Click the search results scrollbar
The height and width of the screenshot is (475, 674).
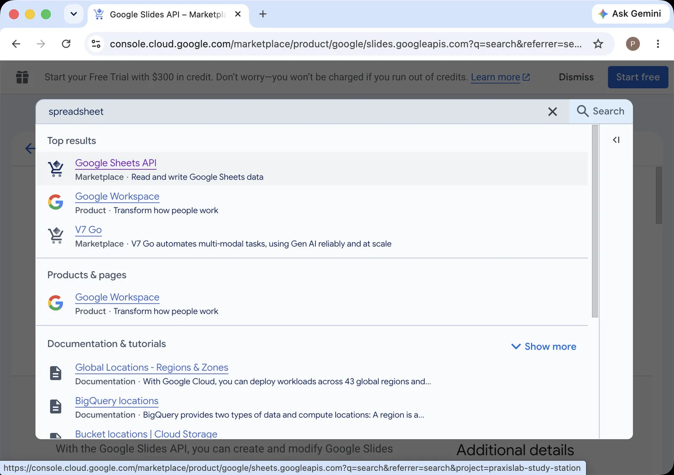coord(595,221)
